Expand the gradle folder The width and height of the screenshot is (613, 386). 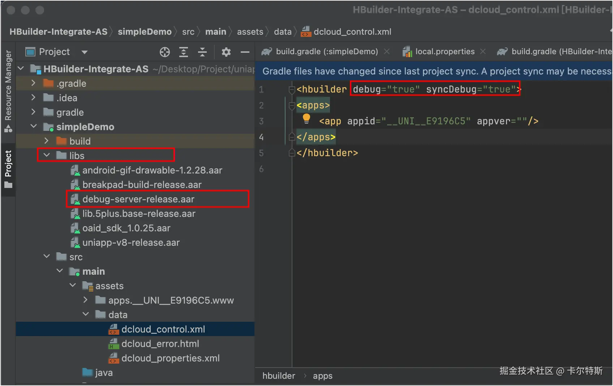[34, 112]
